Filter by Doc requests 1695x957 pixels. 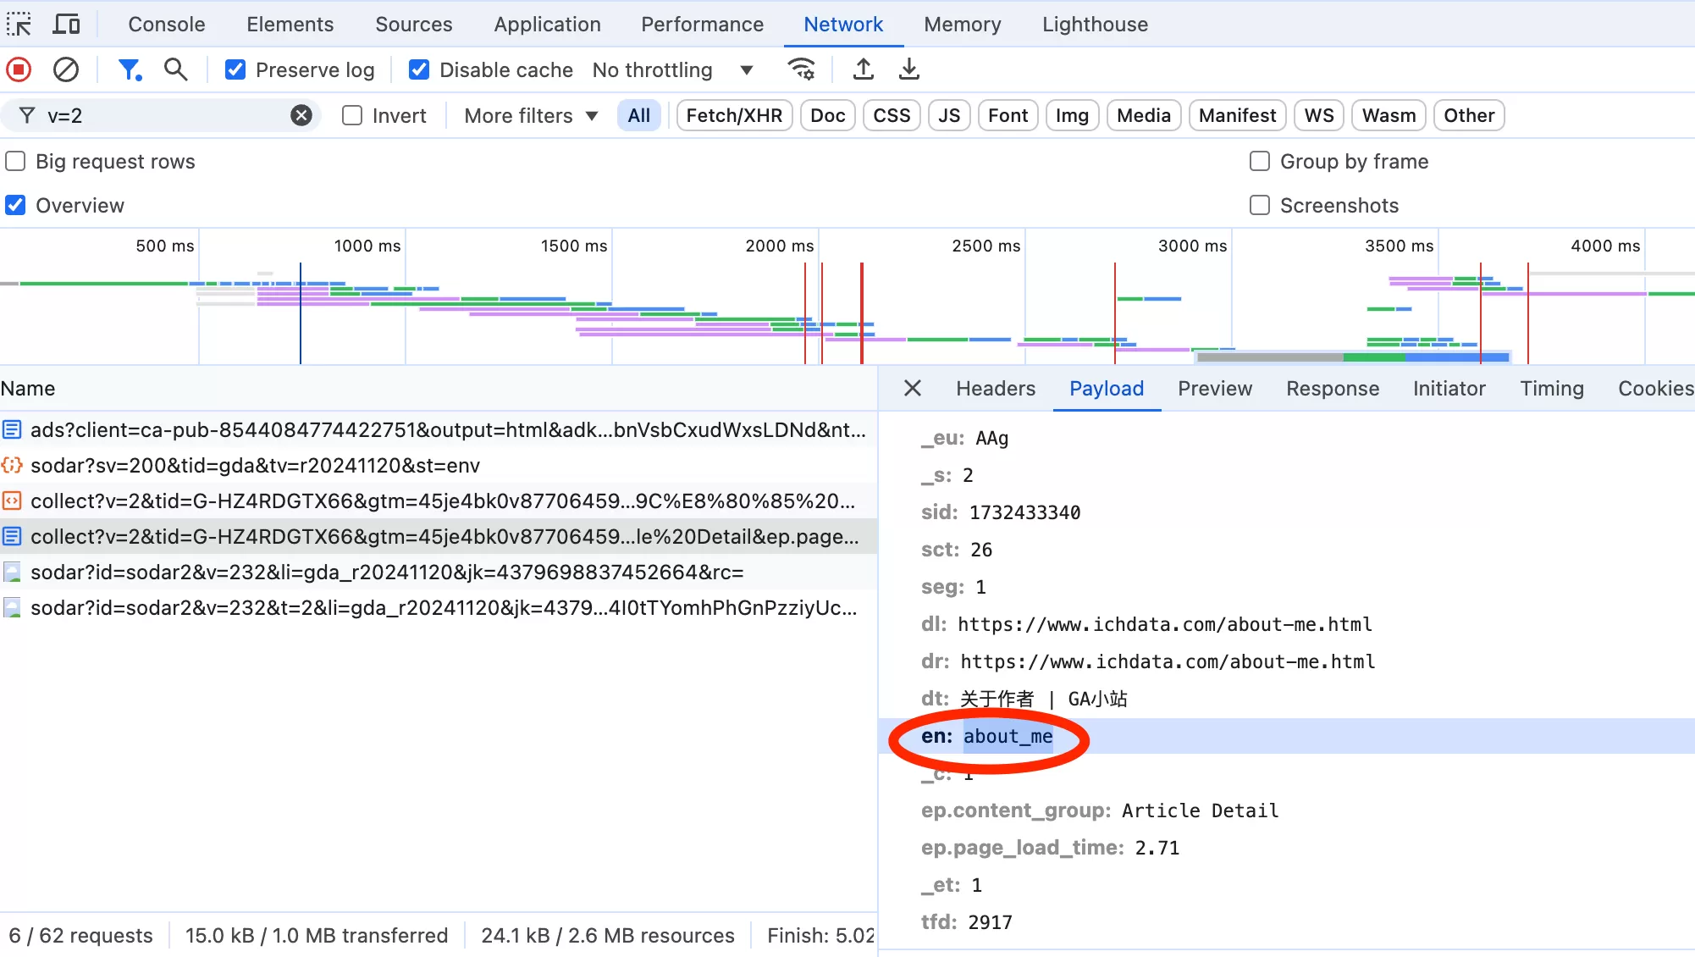coord(828,115)
